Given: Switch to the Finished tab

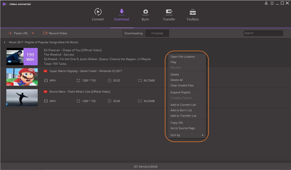Looking at the screenshot, I should (157, 33).
